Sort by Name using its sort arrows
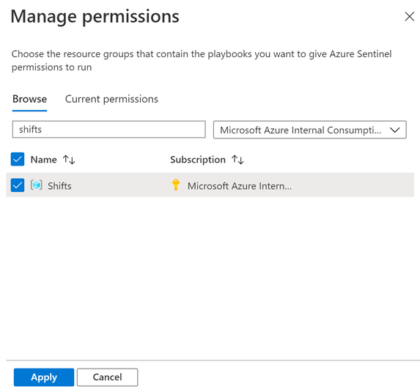The width and height of the screenshot is (420, 392). click(69, 160)
